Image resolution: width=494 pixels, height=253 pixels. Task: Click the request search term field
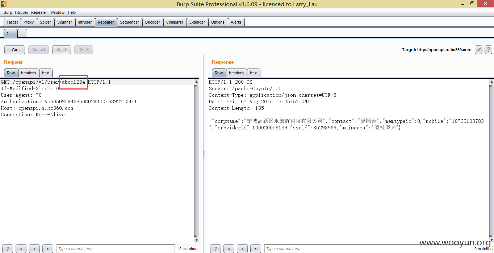[x=116, y=249]
